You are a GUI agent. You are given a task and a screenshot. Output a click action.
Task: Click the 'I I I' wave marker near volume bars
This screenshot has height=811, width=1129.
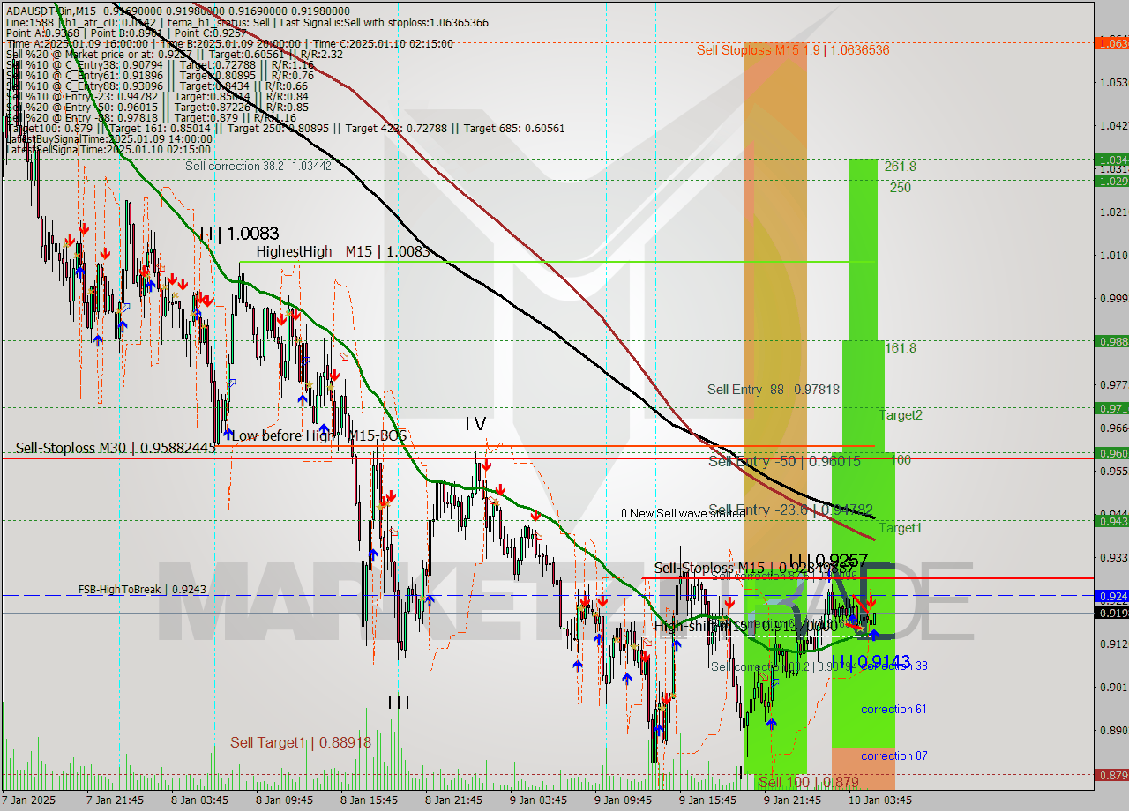click(399, 702)
